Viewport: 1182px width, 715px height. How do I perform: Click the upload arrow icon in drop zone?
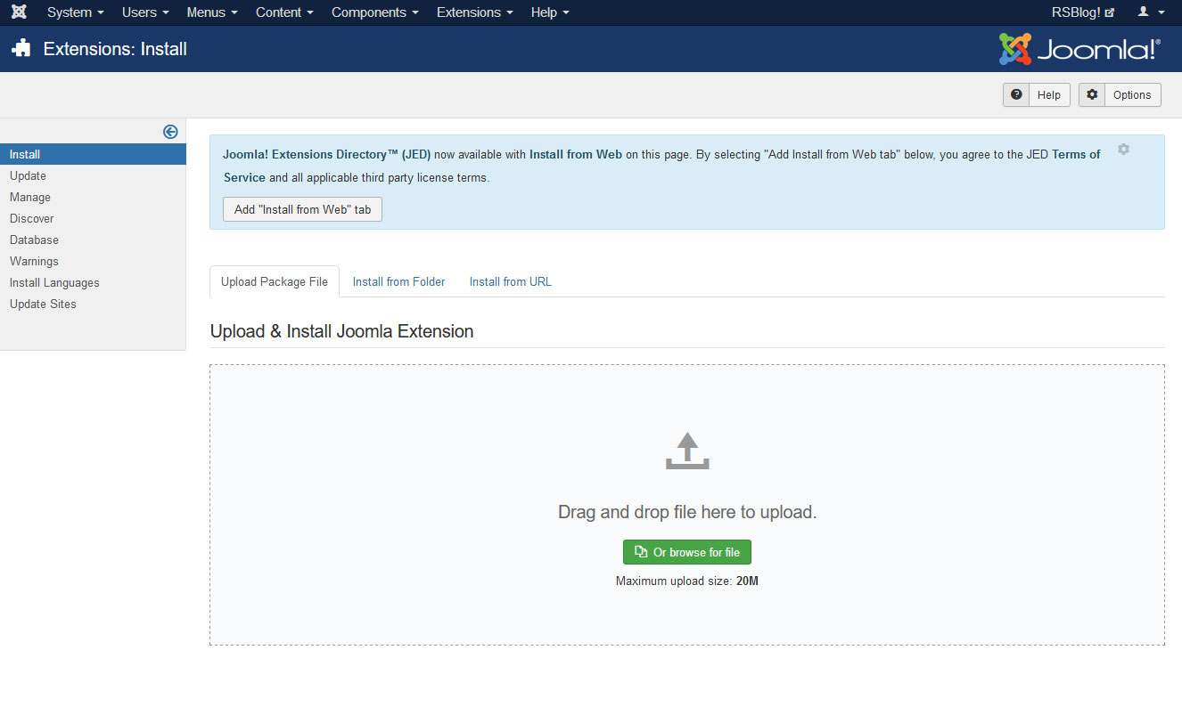[x=687, y=451]
